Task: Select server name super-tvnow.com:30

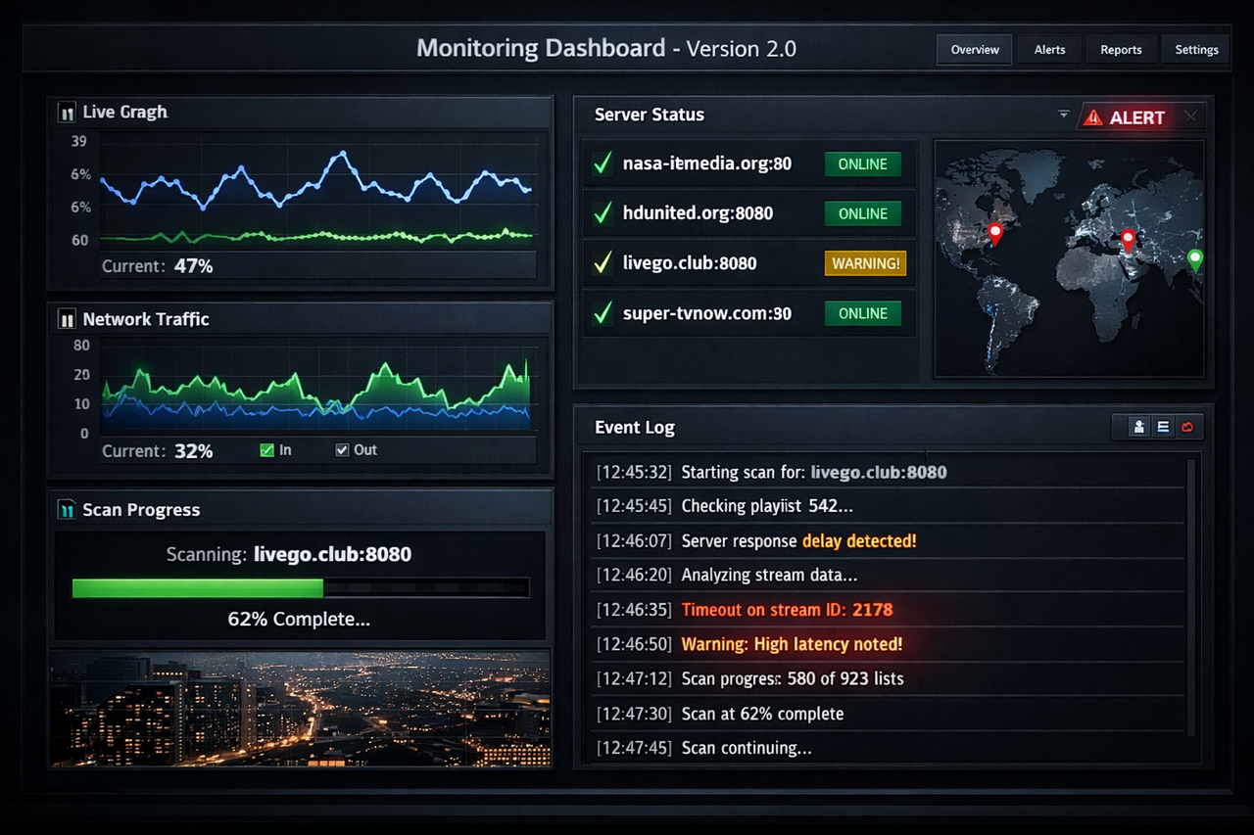Action: click(707, 313)
